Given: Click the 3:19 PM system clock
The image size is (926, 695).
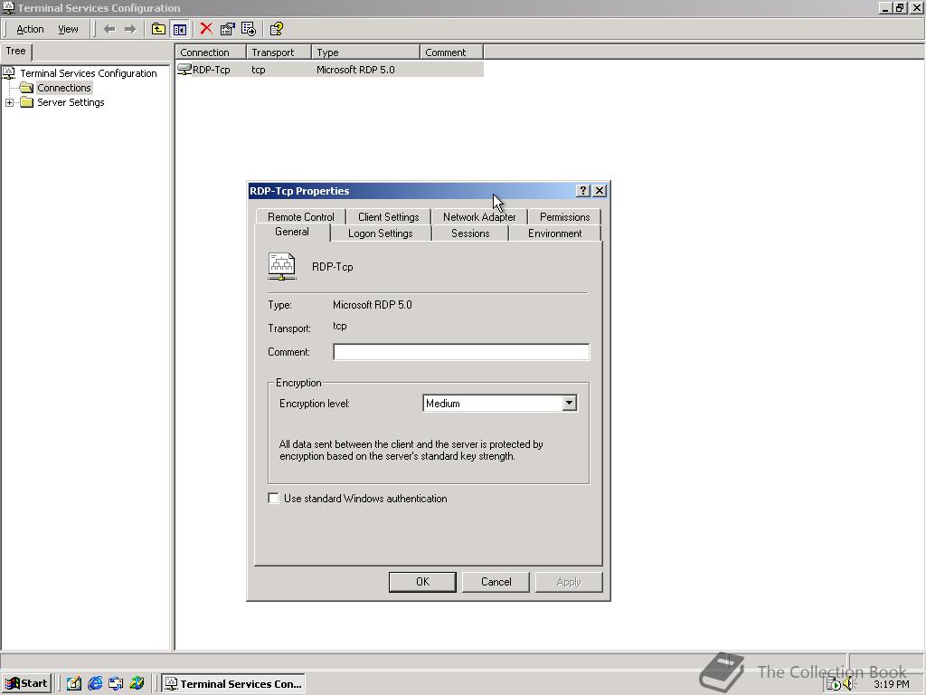Looking at the screenshot, I should (891, 684).
